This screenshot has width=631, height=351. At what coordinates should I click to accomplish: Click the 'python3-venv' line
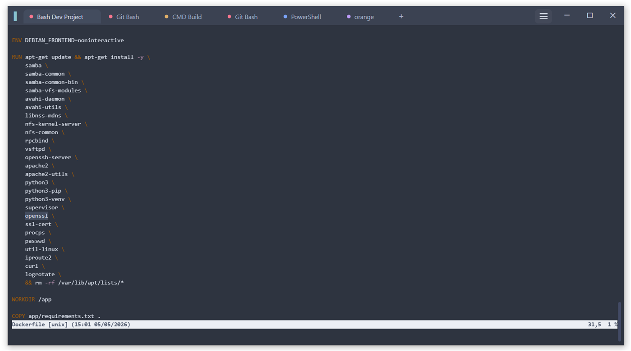click(x=45, y=199)
